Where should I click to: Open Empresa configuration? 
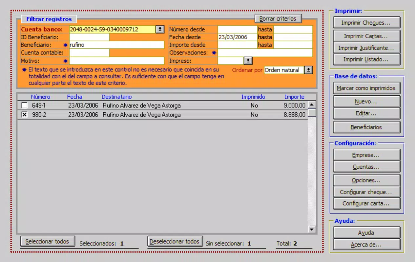366,155
